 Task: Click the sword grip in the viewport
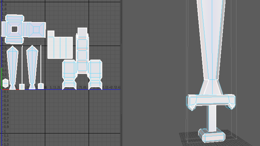pyautogui.click(x=212, y=118)
